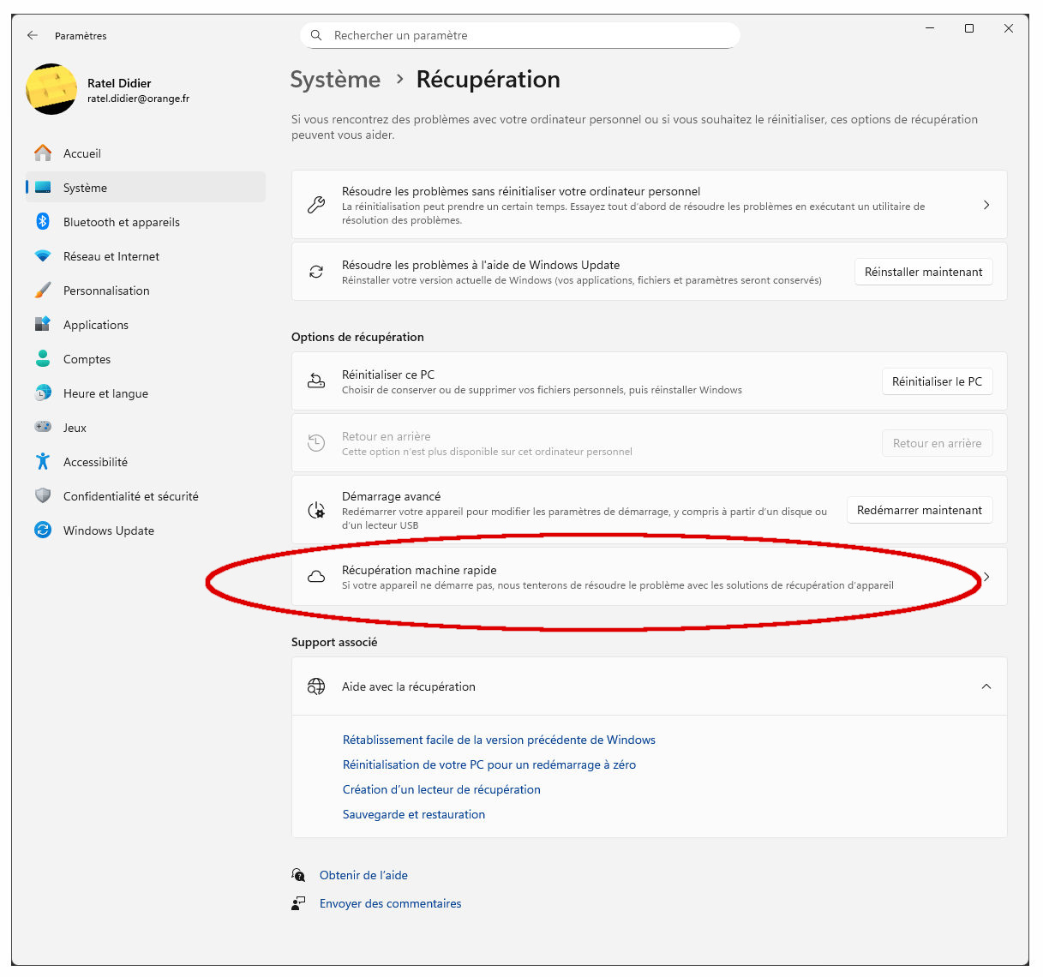
Task: Open link Réinitialisation de votre PC
Action: pos(489,764)
